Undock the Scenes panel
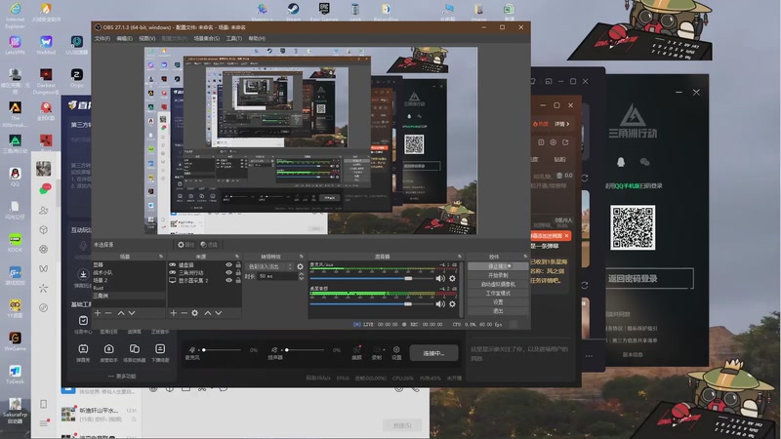Viewport: 781px width, 439px height. (161, 257)
